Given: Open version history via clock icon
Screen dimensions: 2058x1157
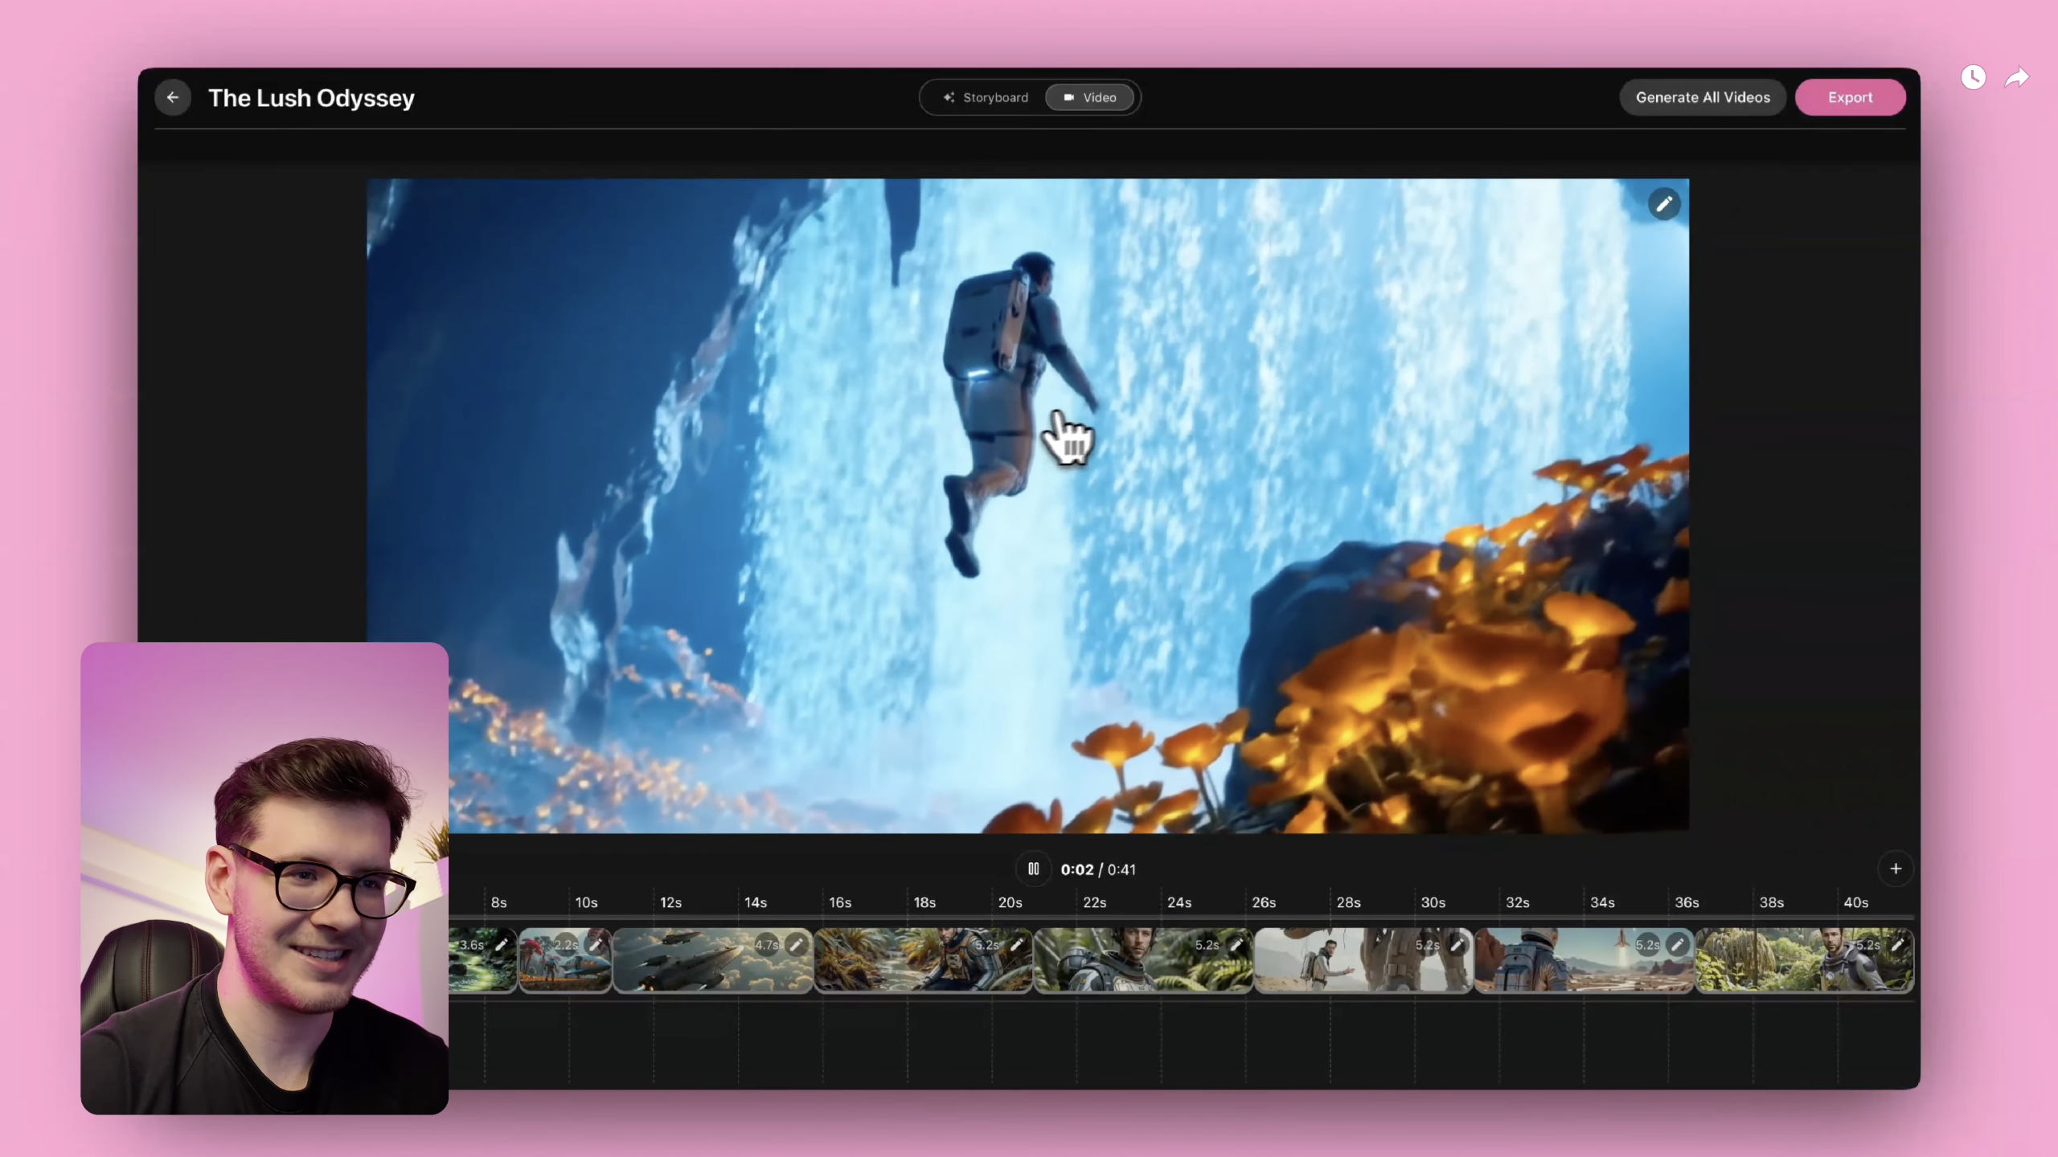Looking at the screenshot, I should point(1974,77).
